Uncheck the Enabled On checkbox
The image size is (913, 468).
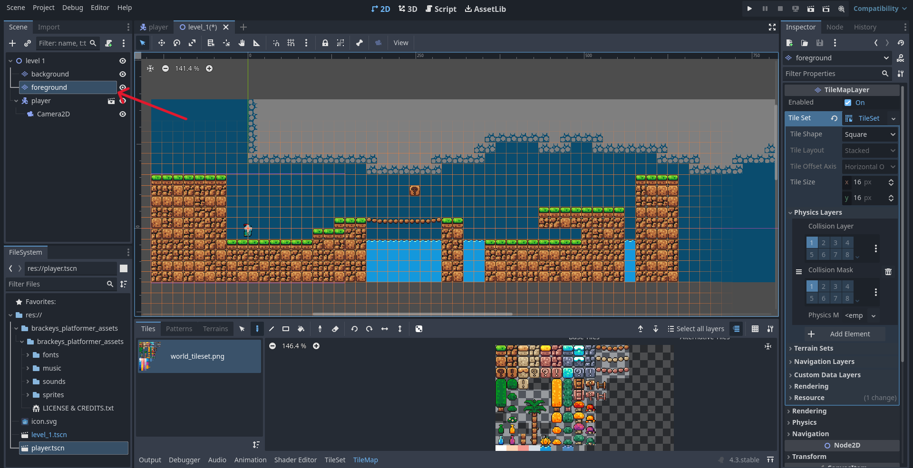pos(848,103)
